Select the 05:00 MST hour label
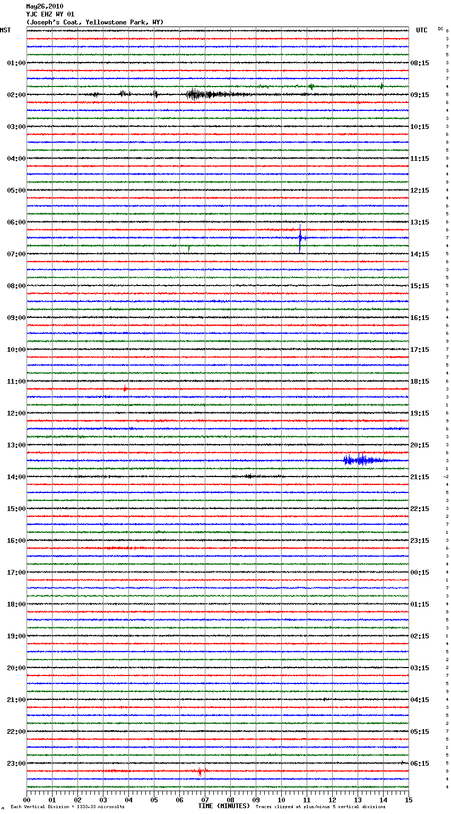This screenshot has height=814, width=451. [16, 190]
